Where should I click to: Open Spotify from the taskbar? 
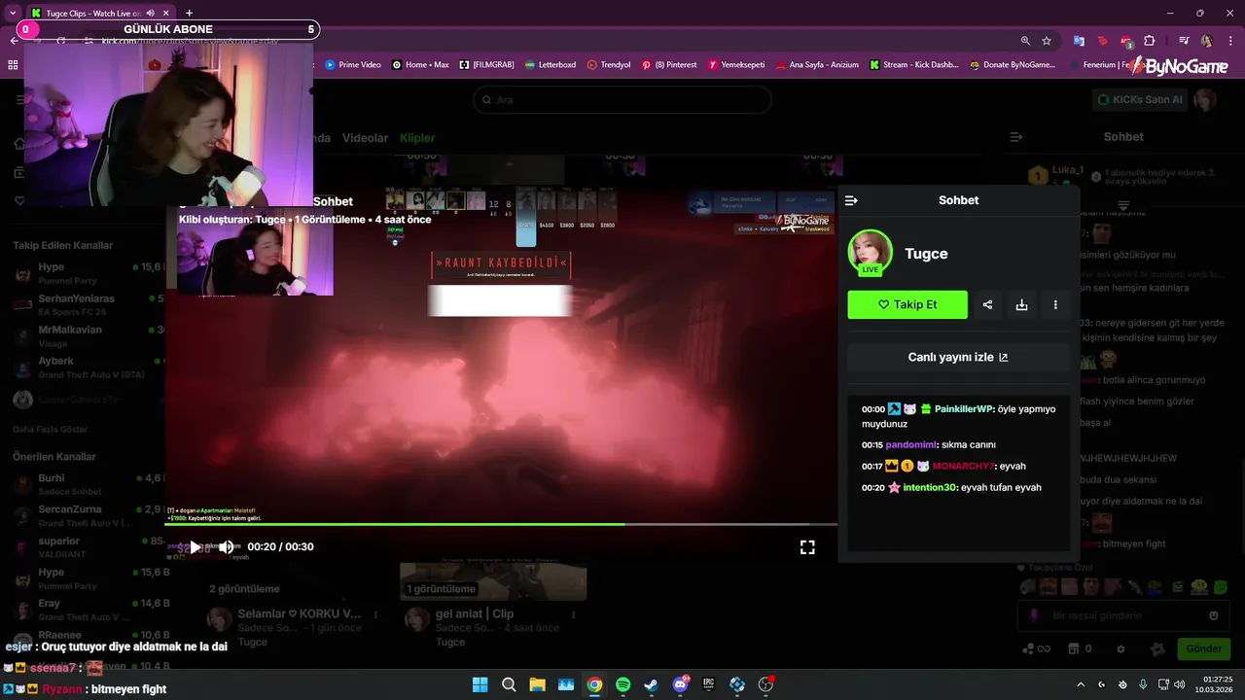[x=622, y=684]
